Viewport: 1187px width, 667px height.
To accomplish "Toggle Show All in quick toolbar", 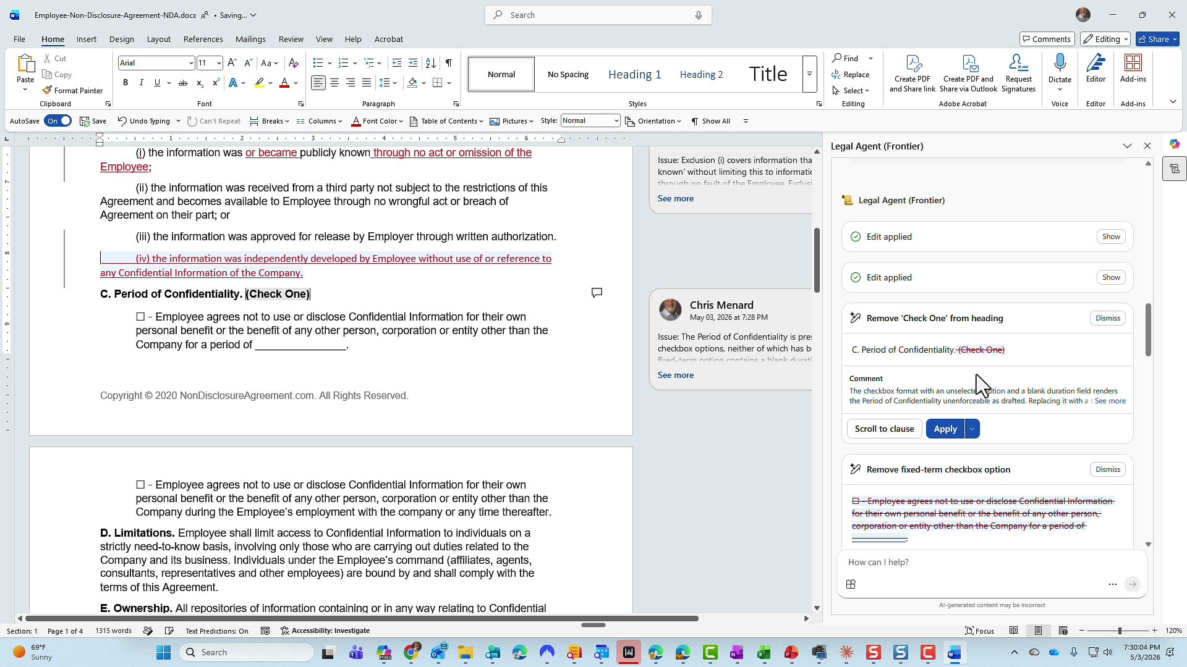I will (x=711, y=121).
